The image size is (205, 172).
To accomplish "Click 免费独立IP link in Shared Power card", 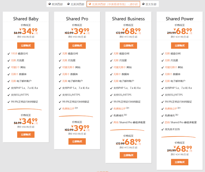I will pyautogui.click(x=171, y=108).
